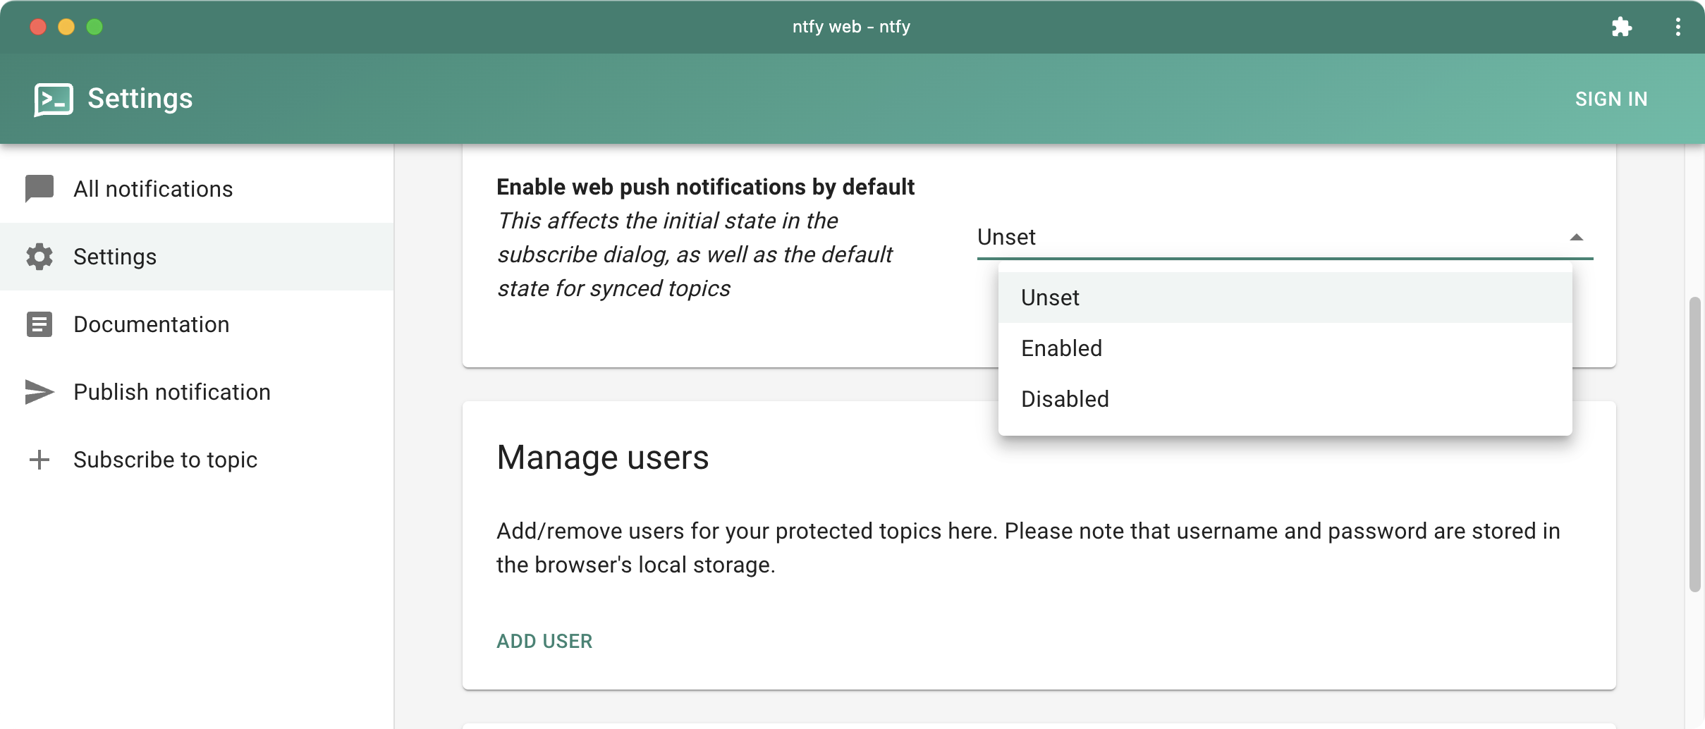Select Enabled from the web push dropdown
This screenshot has width=1705, height=729.
1061,348
